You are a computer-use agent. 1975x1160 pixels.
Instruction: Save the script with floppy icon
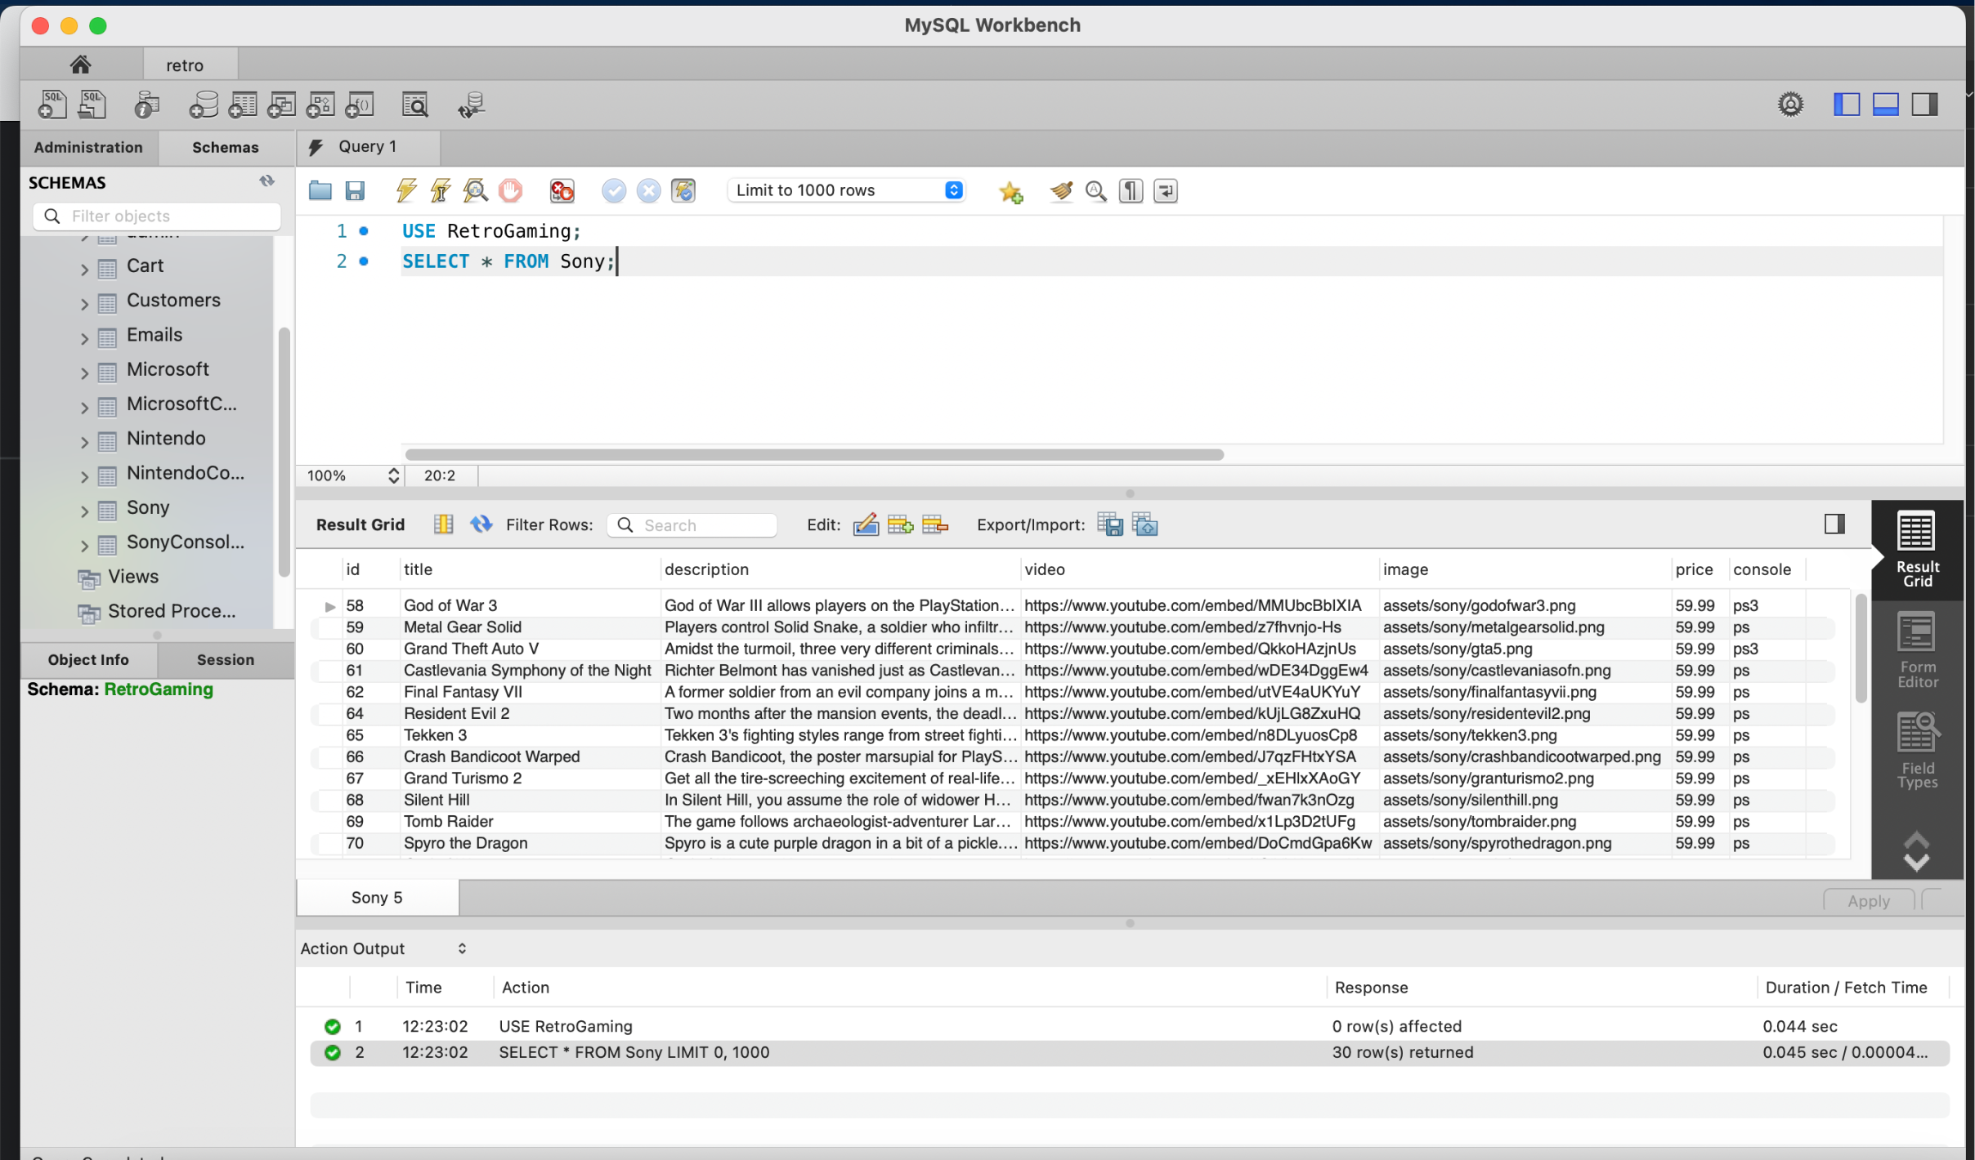(x=355, y=191)
